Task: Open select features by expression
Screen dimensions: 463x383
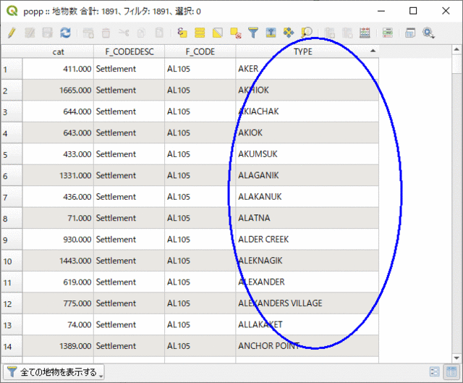Action: point(182,33)
